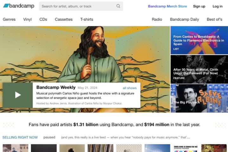The image size is (228, 152).
Task: Click Sign up
Action: pyautogui.click(x=199, y=6)
